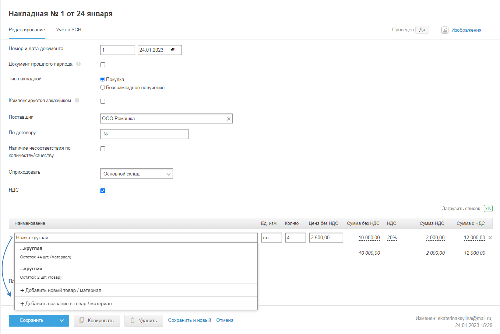The width and height of the screenshot is (500, 334).
Task: Open the Основной склад warehouse dropdown
Action: coord(136,174)
